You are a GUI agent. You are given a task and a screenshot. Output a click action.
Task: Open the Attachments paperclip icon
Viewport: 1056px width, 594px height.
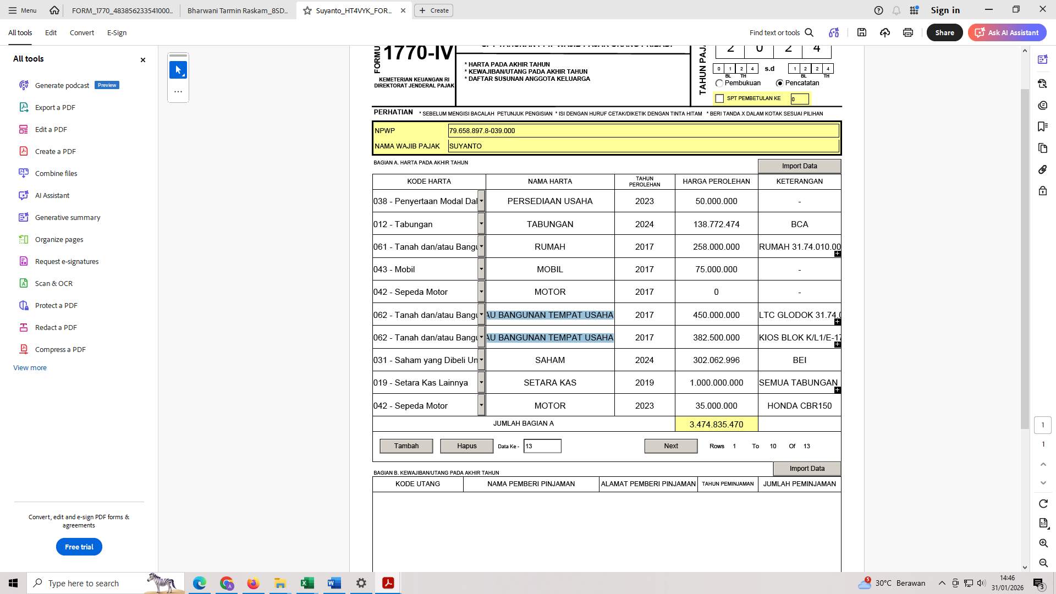[1043, 169]
